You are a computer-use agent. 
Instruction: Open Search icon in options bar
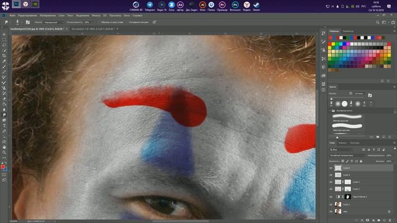(378, 22)
